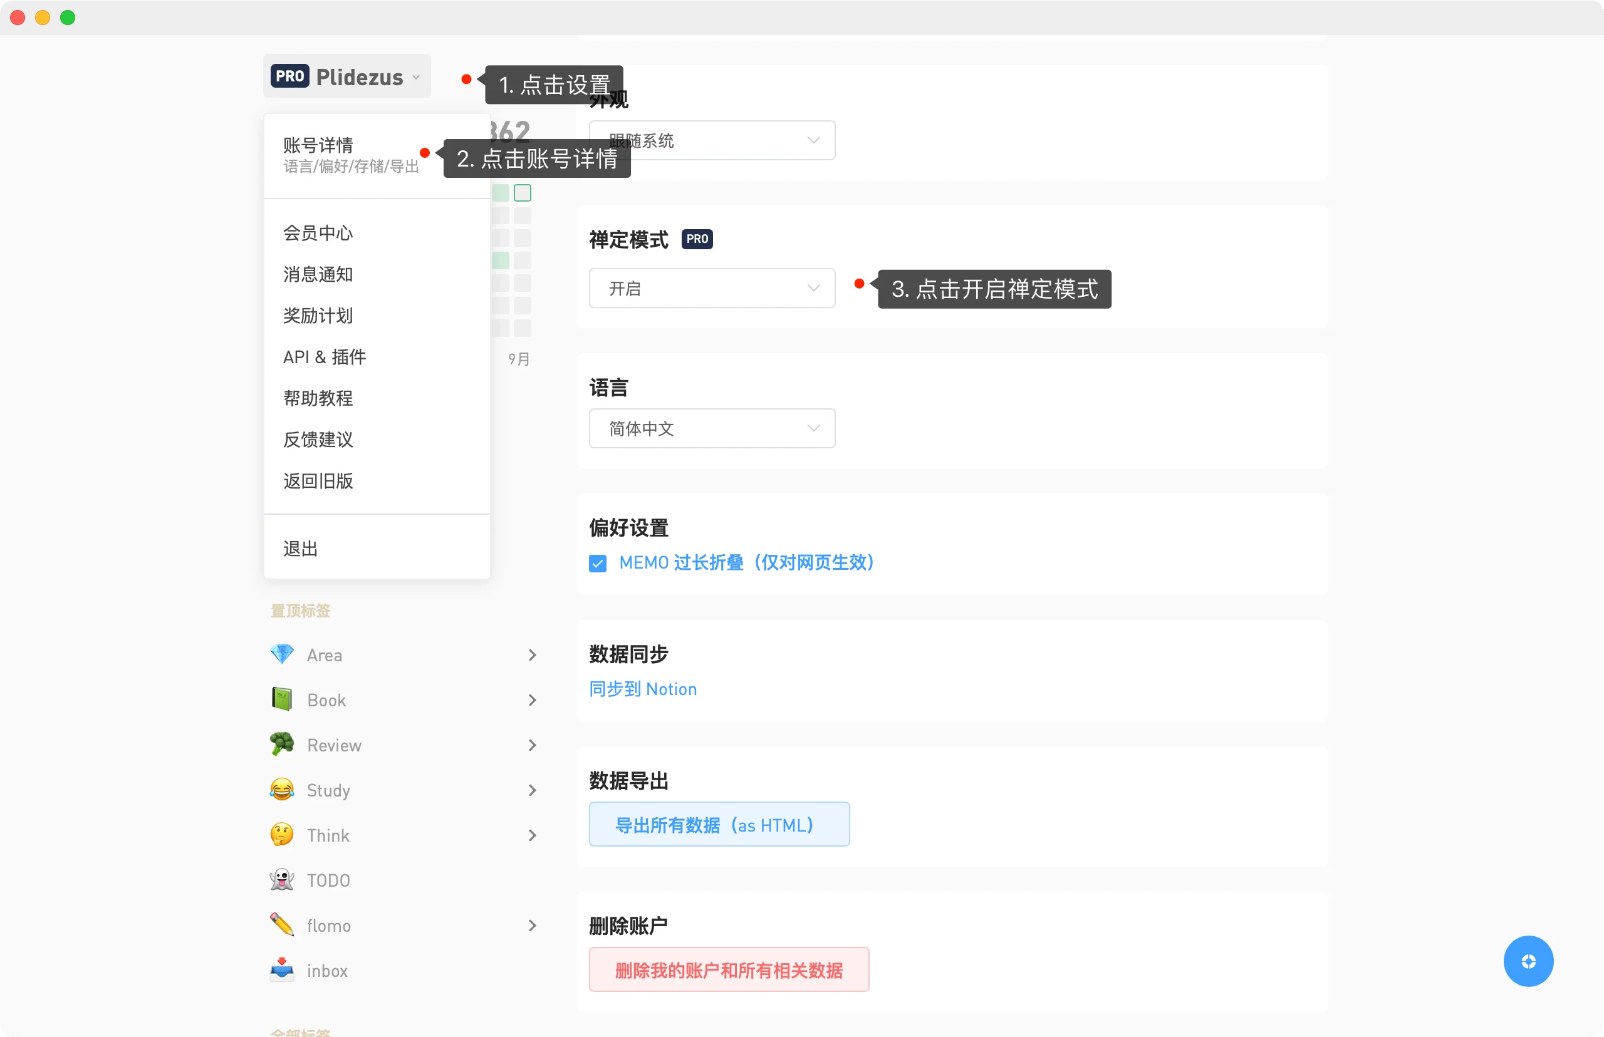
Task: Click the MEMO 过长折叠 label text
Action: [746, 562]
